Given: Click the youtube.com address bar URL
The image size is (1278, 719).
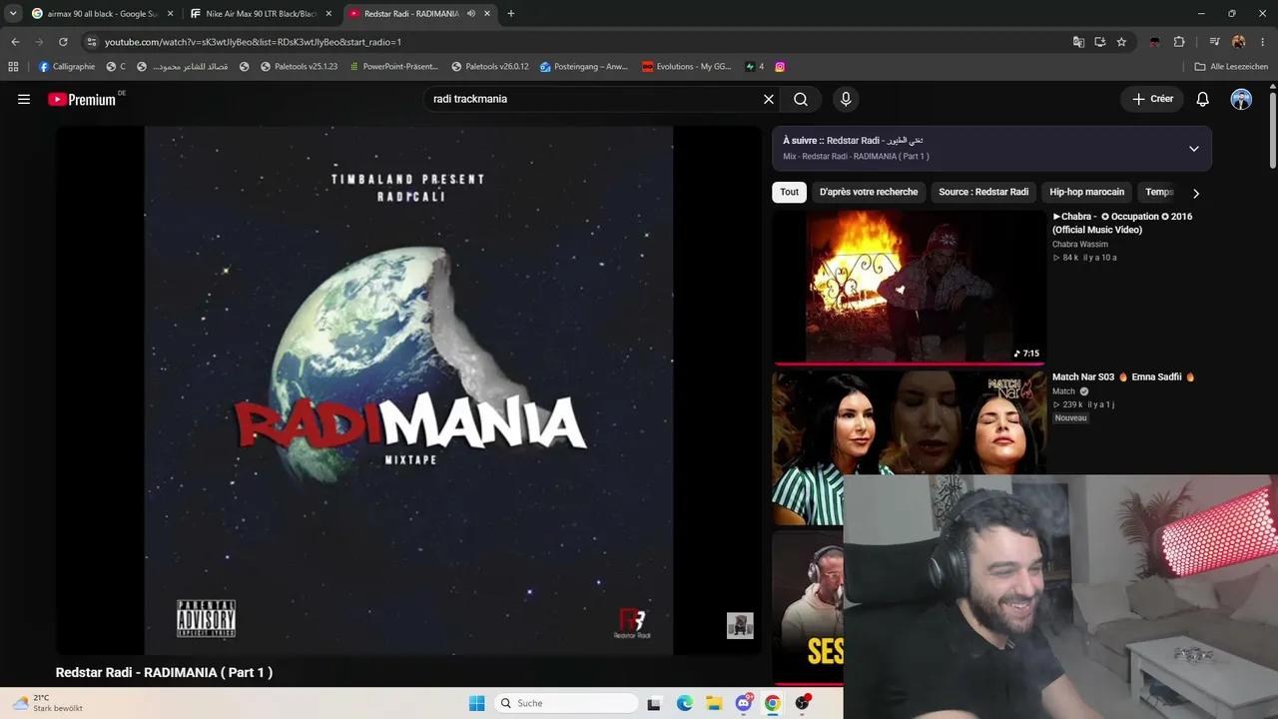Looking at the screenshot, I should tap(253, 42).
